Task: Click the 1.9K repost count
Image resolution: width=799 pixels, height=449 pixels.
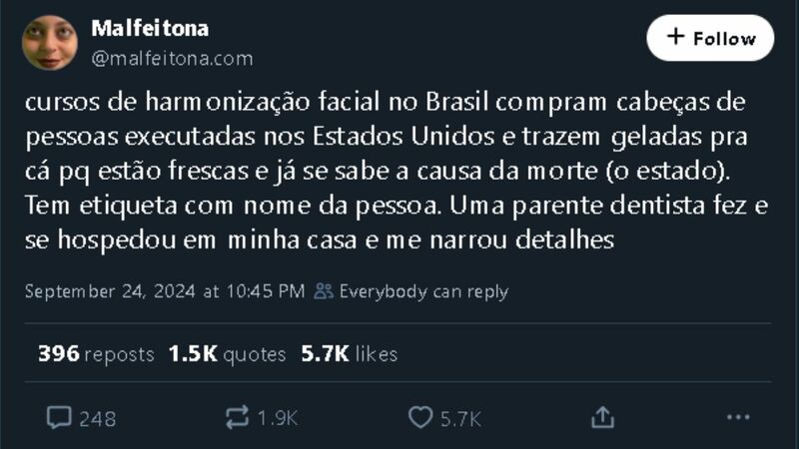Action: point(277,419)
